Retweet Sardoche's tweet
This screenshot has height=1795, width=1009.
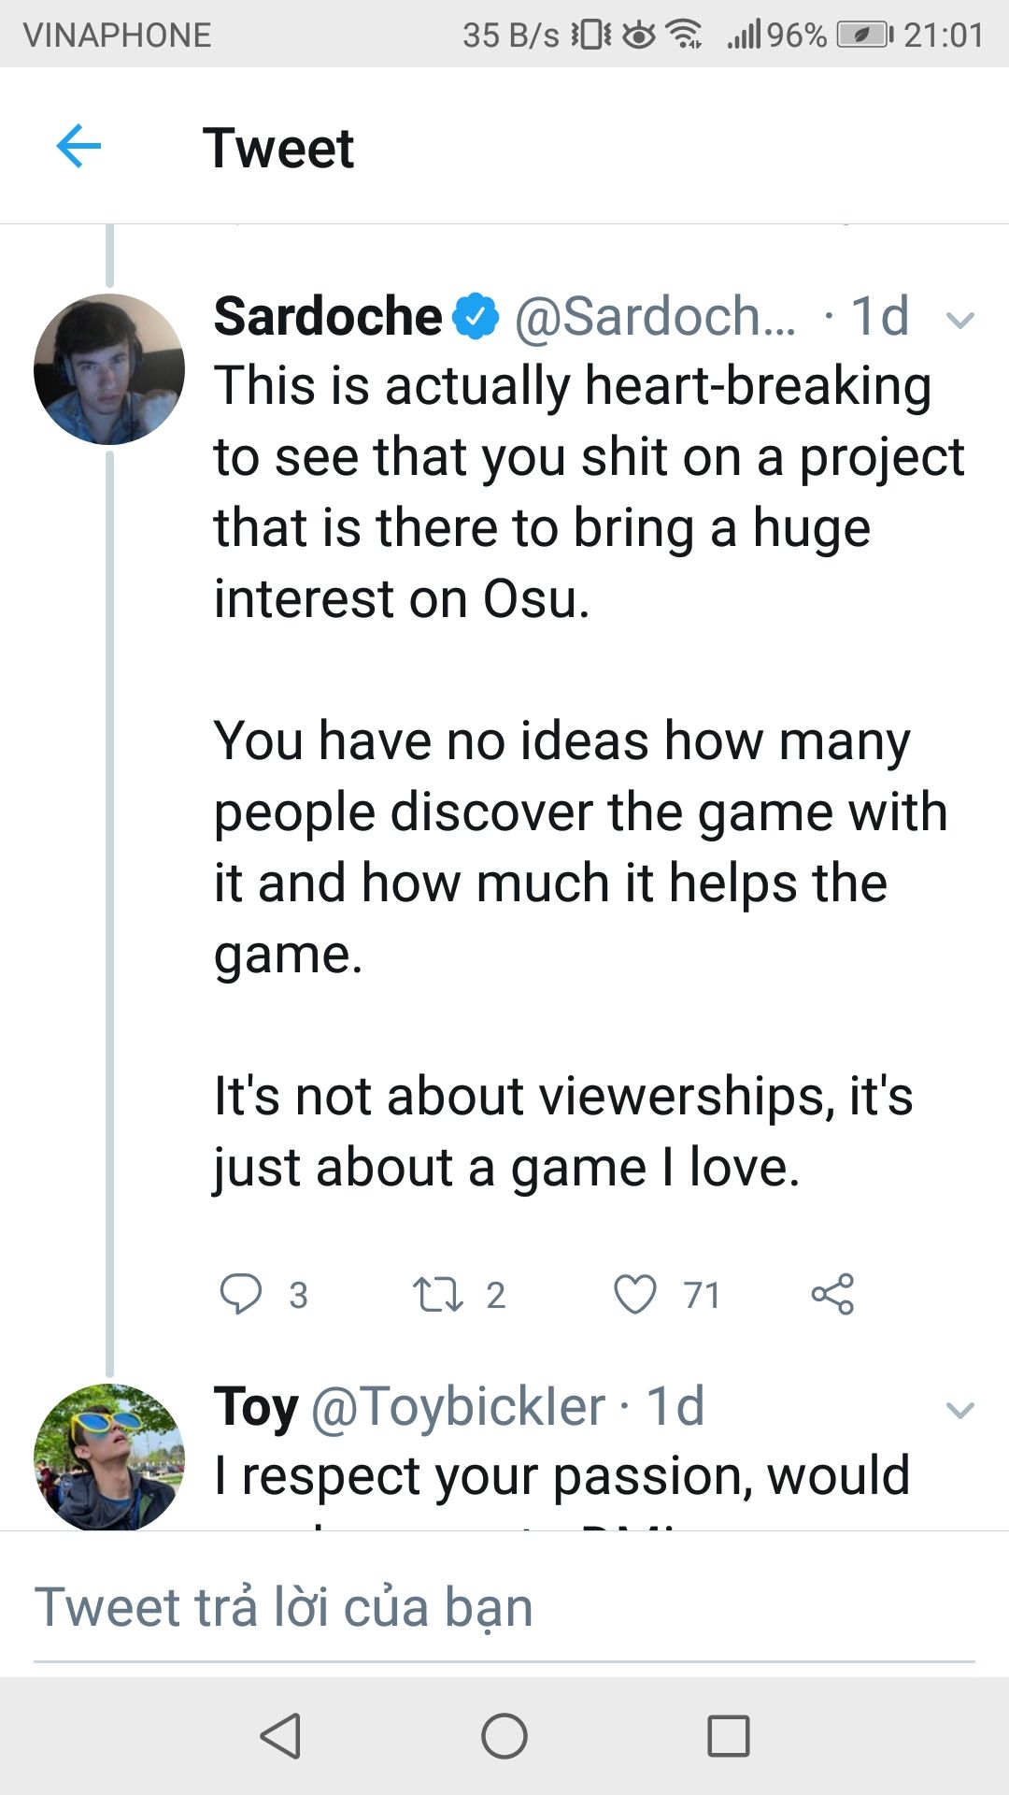tap(437, 1295)
